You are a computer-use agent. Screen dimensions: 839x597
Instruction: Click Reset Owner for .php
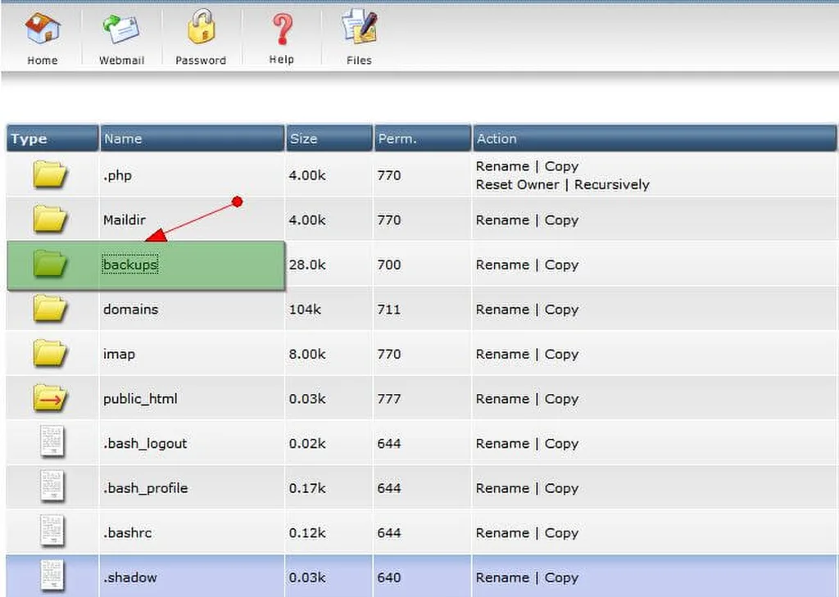[518, 184]
